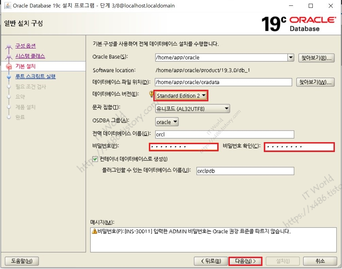The height and width of the screenshot is (269, 342).
Task: Click the 비밀번호(P) password field
Action: [x=184, y=147]
